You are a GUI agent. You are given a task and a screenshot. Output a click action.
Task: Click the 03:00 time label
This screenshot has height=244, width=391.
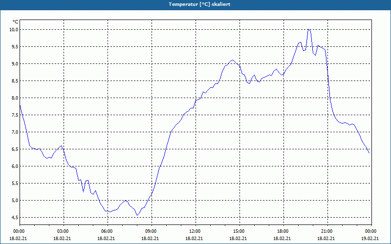(x=64, y=231)
